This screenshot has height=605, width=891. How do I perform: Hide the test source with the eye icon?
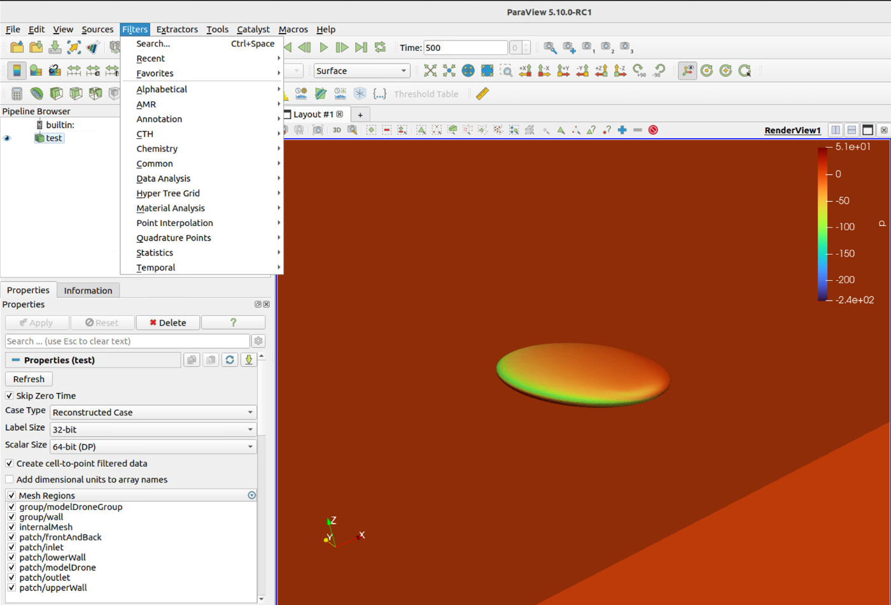[8, 138]
